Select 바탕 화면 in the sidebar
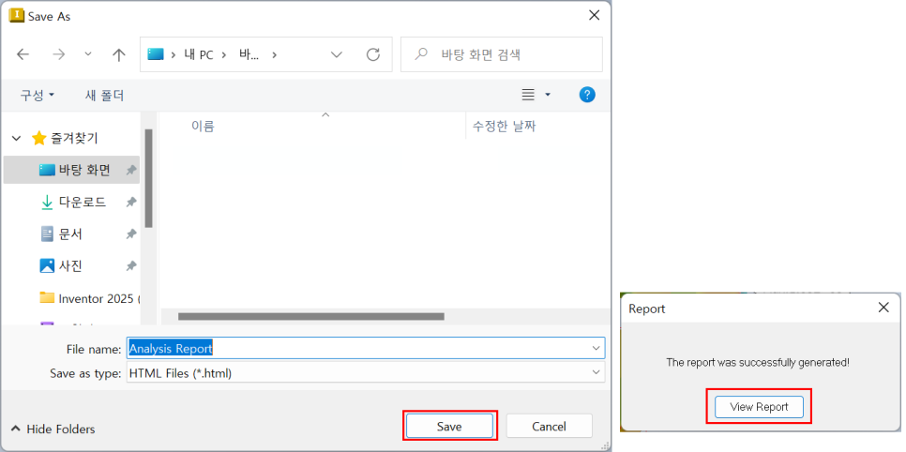906x452 pixels. (x=71, y=170)
